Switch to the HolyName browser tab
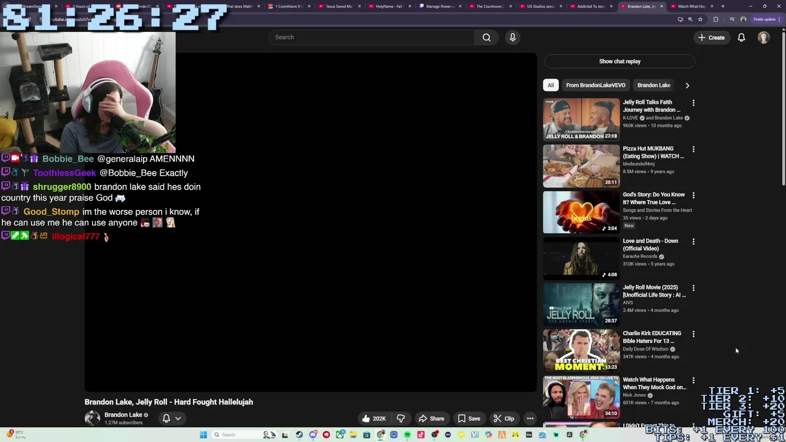 389,6
